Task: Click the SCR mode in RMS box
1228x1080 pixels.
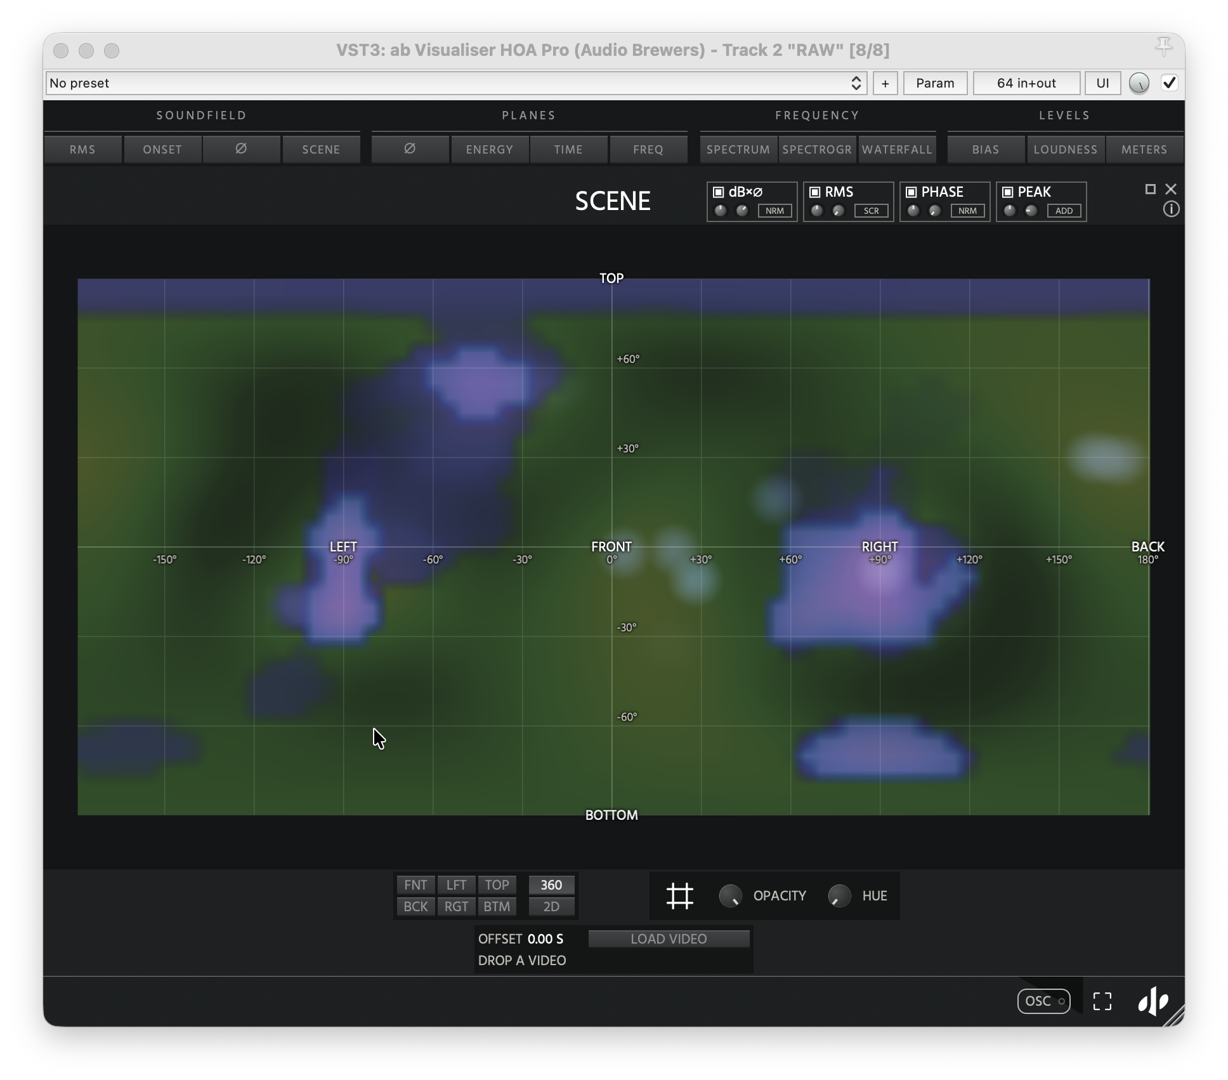Action: 871,211
